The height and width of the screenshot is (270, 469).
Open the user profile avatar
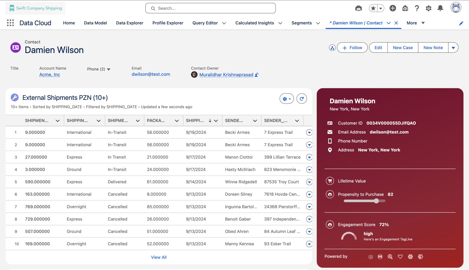click(456, 8)
